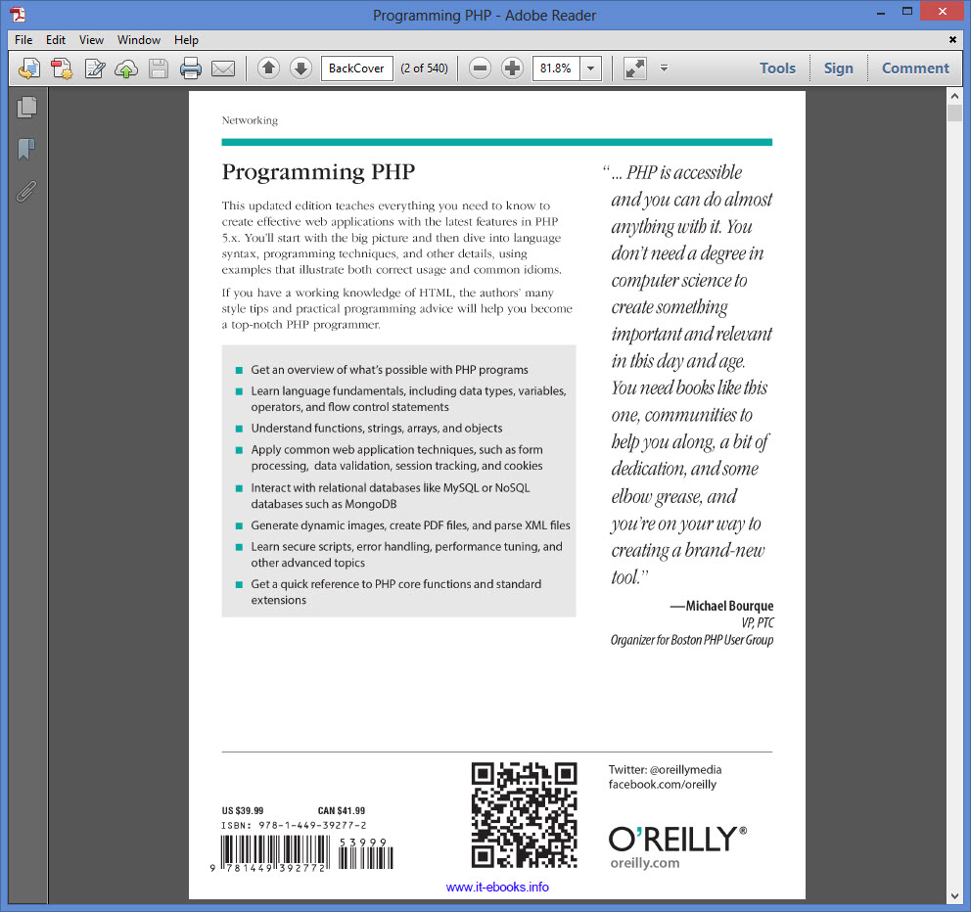Expand the toolbar customize dropdown arrow
971x912 pixels.
click(x=664, y=68)
